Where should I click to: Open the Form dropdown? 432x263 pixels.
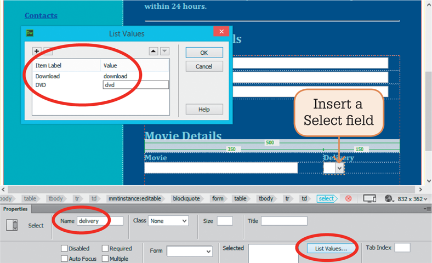coord(190,251)
